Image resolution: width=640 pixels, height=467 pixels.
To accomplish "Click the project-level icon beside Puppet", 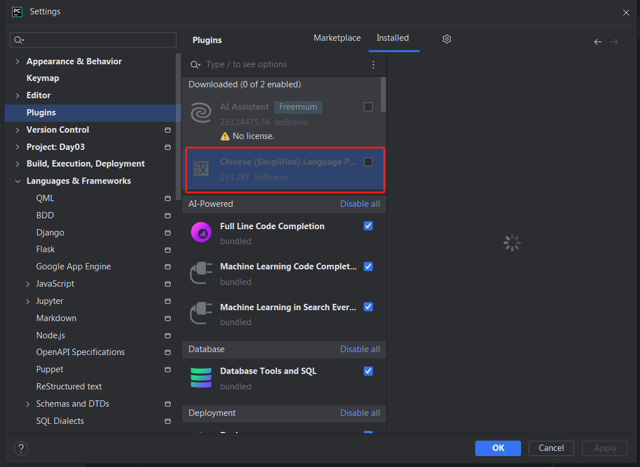I will click(x=167, y=369).
